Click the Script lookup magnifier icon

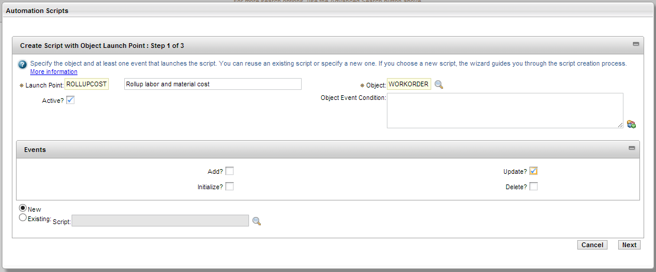(257, 221)
